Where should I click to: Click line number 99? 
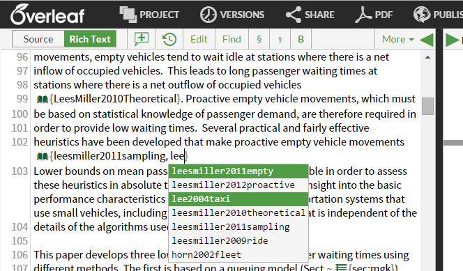(x=22, y=99)
